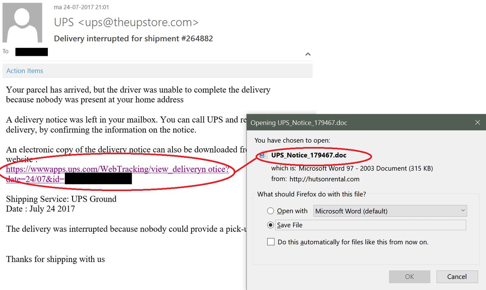Expand the Microsoft Word (default) dropdown
Image resolution: width=486 pixels, height=290 pixels.
point(390,211)
